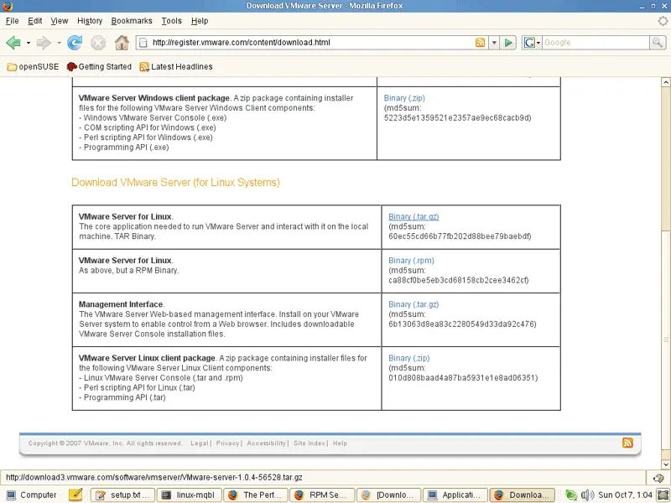The width and height of the screenshot is (671, 503).
Task: Switch to the 'Applicati...' taskbar window
Action: (455, 495)
